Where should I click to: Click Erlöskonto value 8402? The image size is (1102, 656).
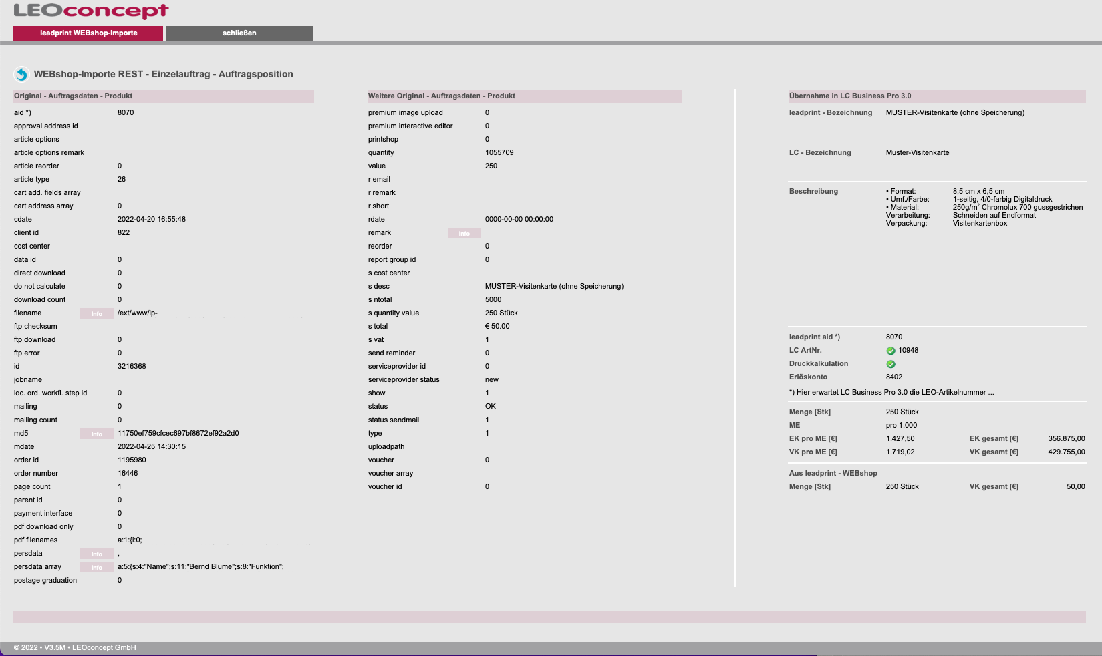(894, 377)
